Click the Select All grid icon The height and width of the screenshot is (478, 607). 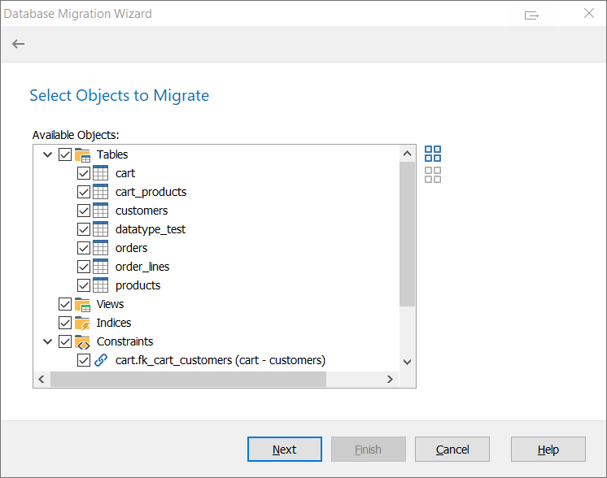point(433,154)
